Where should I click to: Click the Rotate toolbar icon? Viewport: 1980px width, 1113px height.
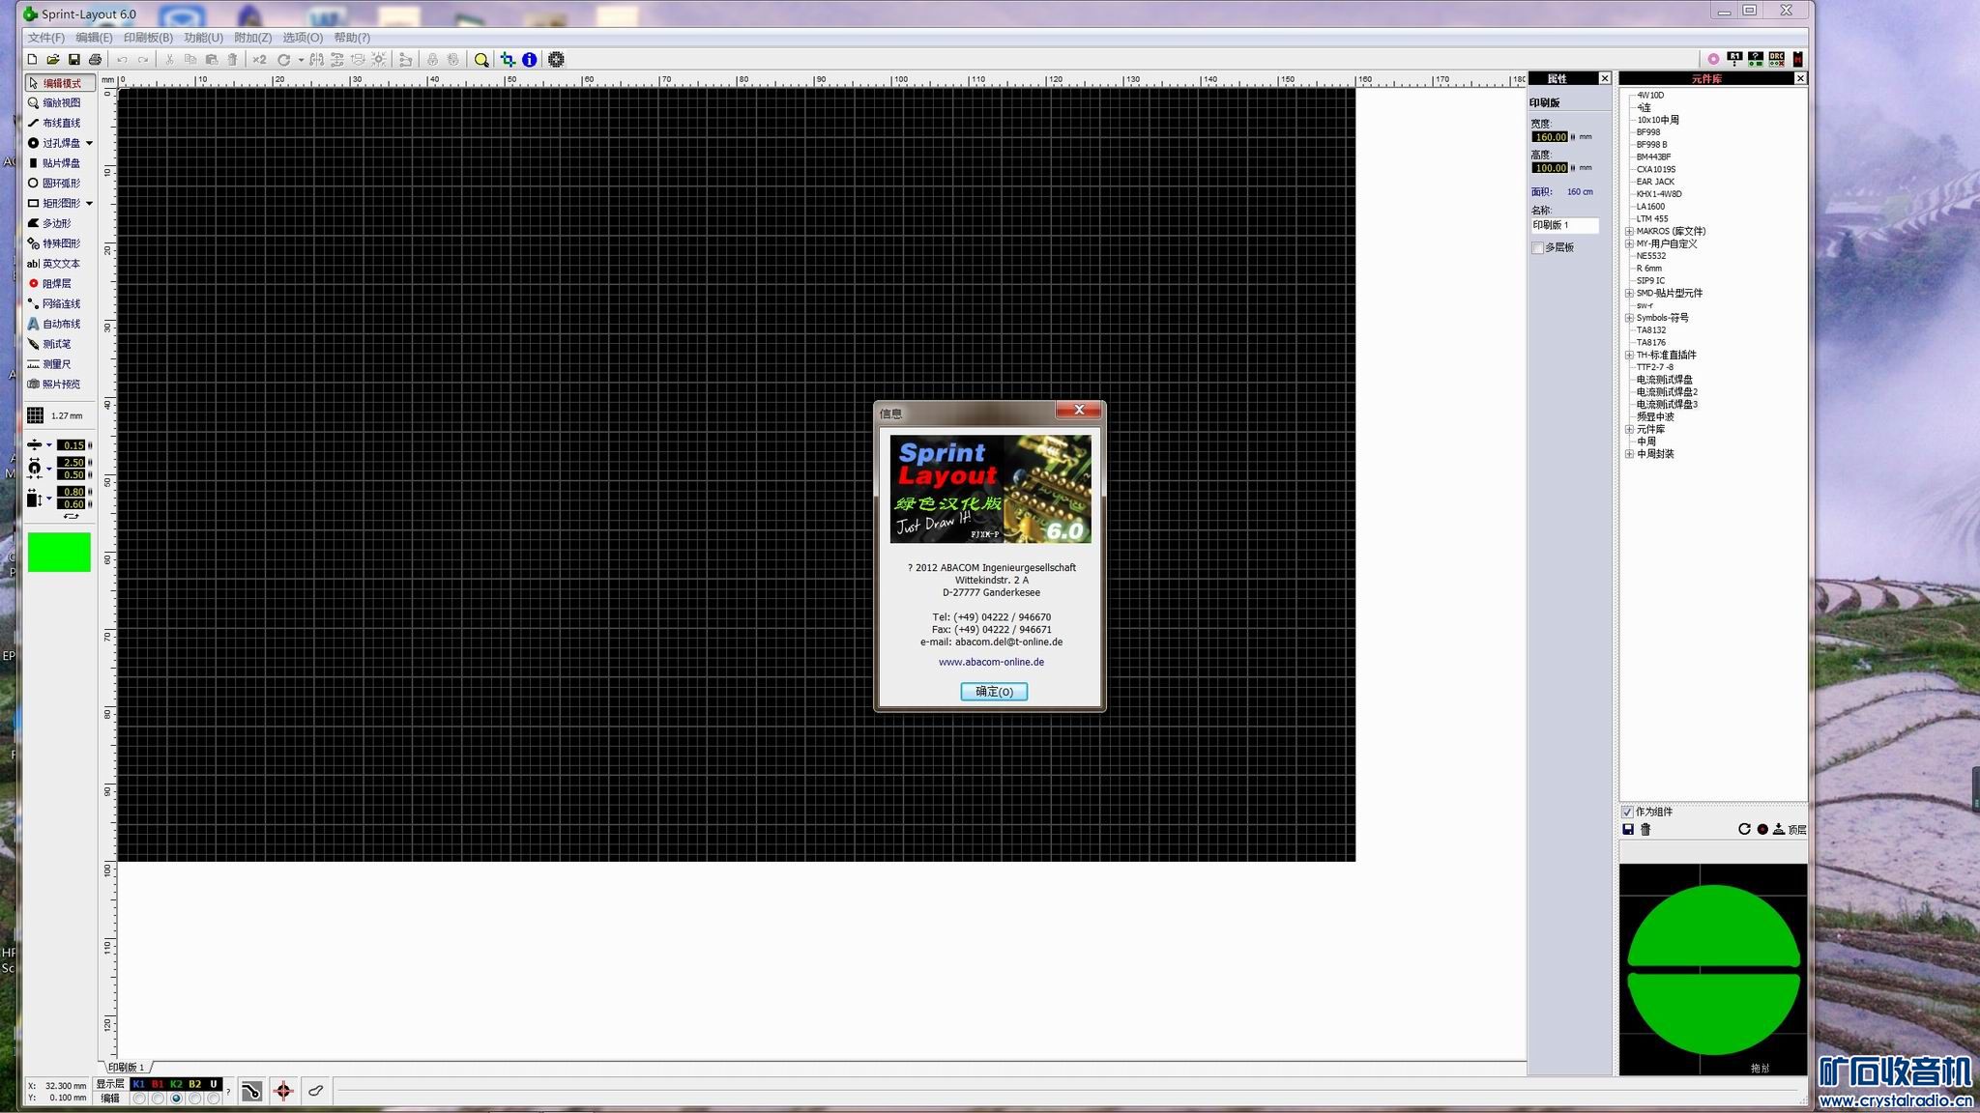[x=284, y=60]
